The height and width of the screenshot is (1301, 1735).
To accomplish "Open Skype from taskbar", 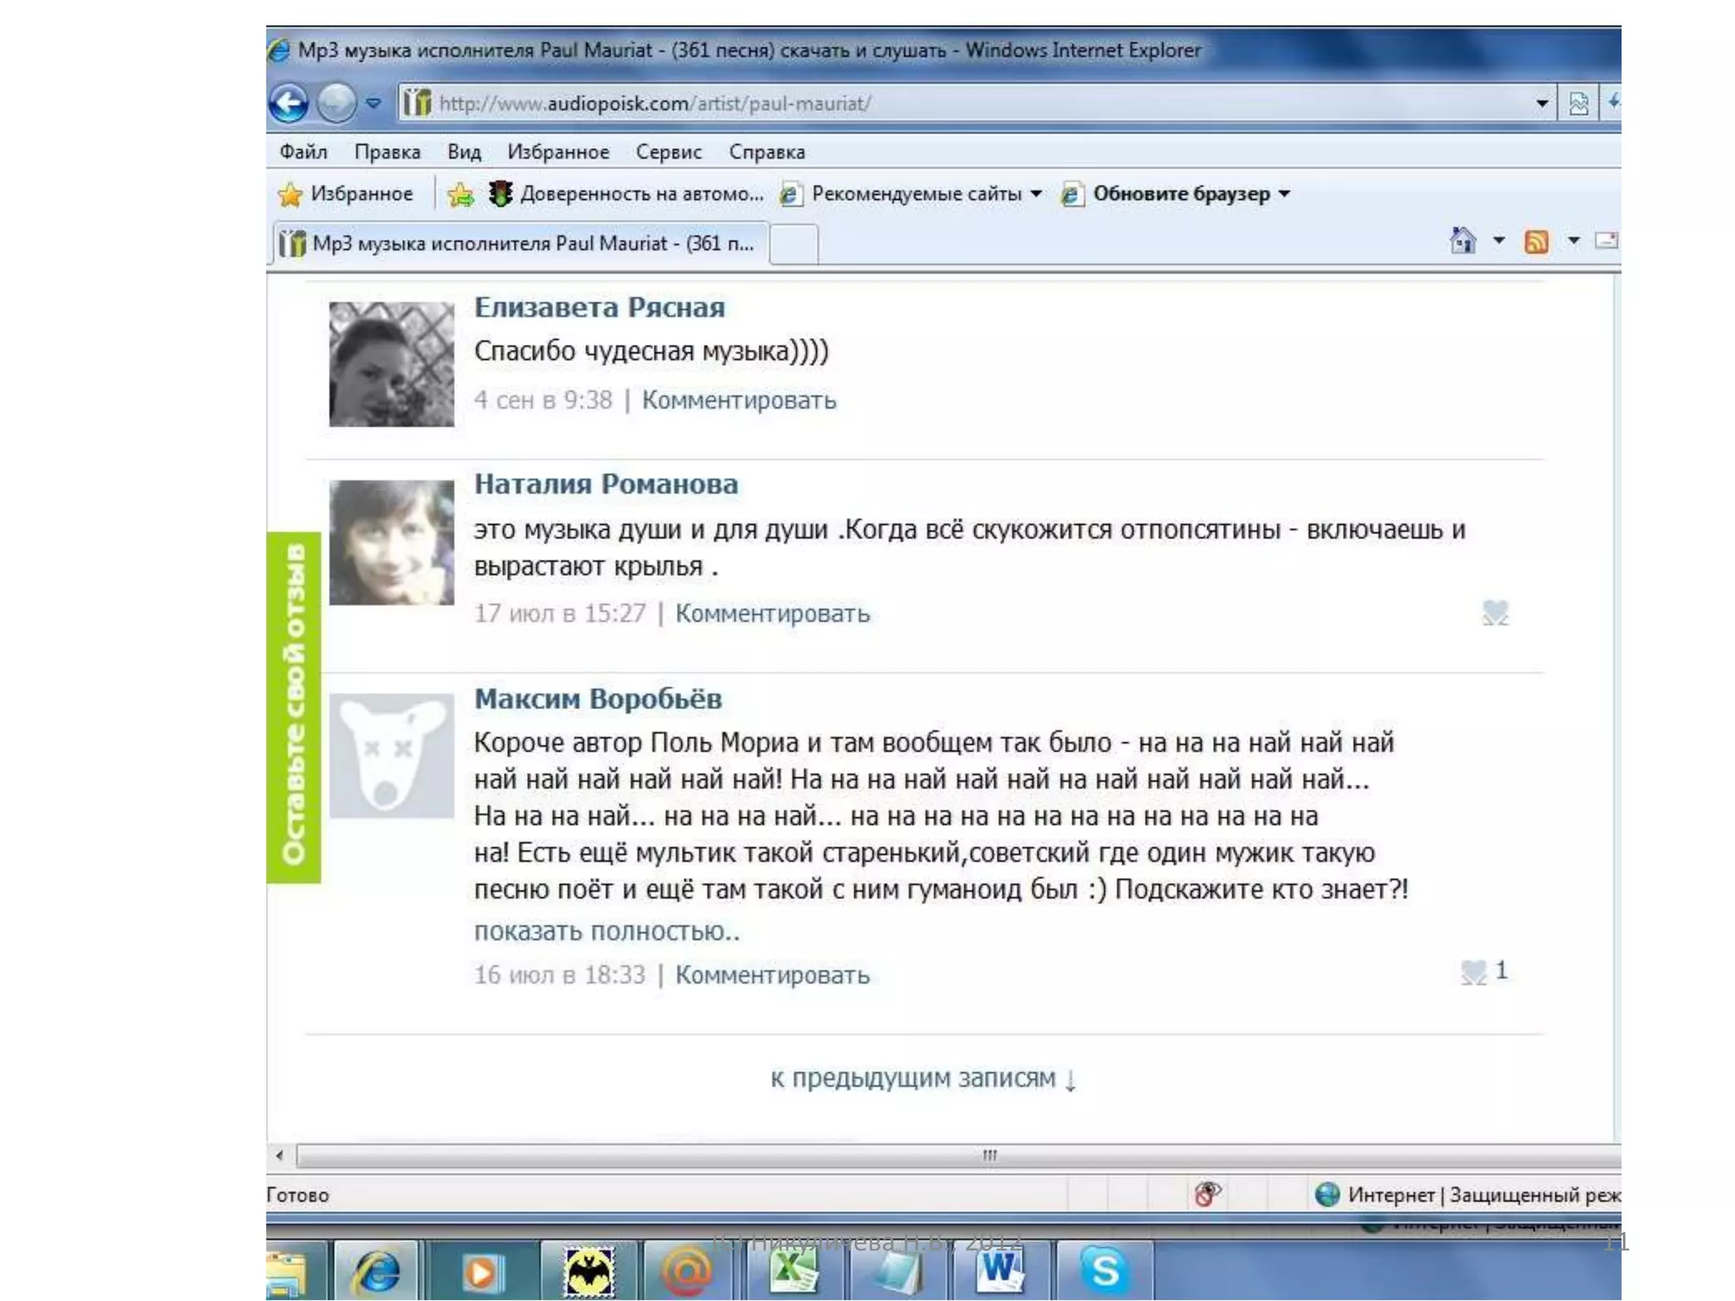I will (1105, 1271).
